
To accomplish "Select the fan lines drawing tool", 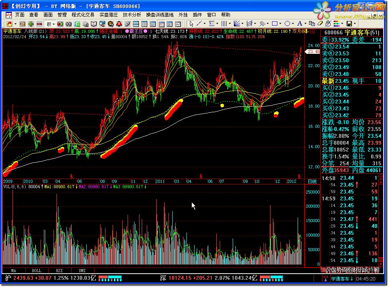I will [237, 24].
